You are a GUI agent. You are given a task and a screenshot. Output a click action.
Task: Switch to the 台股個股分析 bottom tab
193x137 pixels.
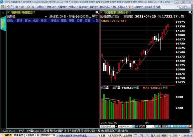click(x=32, y=135)
